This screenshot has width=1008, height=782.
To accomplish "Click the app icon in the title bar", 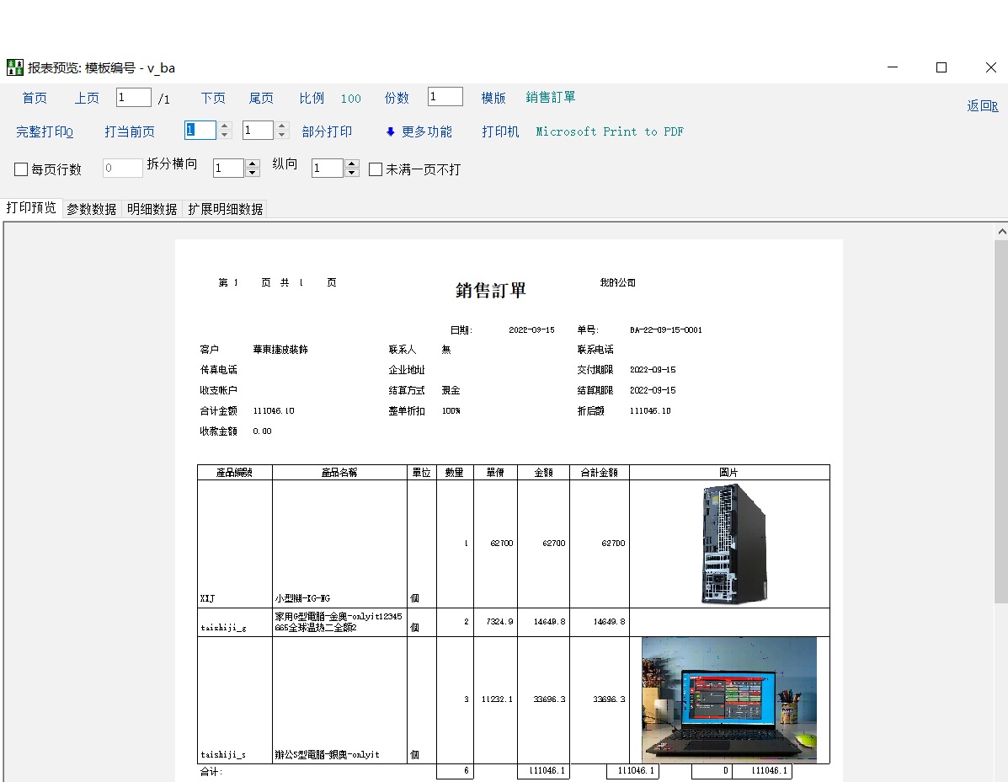I will pyautogui.click(x=15, y=67).
